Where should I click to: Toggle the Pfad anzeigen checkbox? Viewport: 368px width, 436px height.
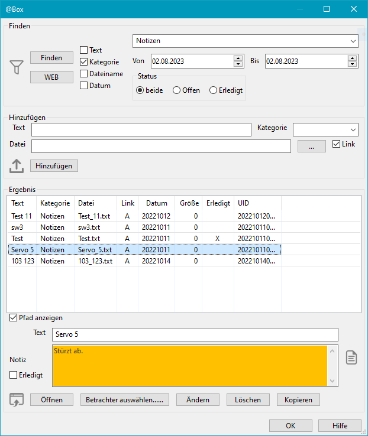tap(14, 318)
